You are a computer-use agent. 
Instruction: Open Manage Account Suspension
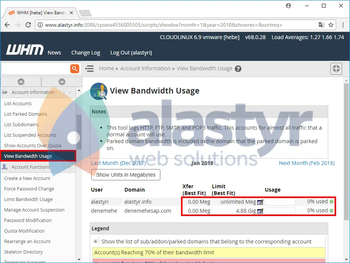pos(34,210)
